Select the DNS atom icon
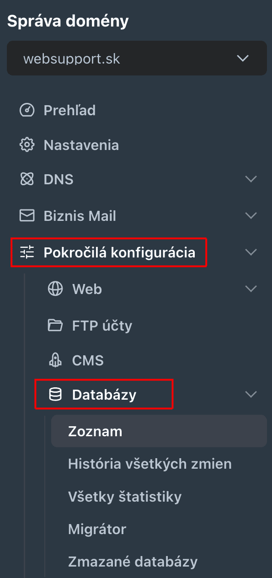This screenshot has width=272, height=578. tap(27, 179)
